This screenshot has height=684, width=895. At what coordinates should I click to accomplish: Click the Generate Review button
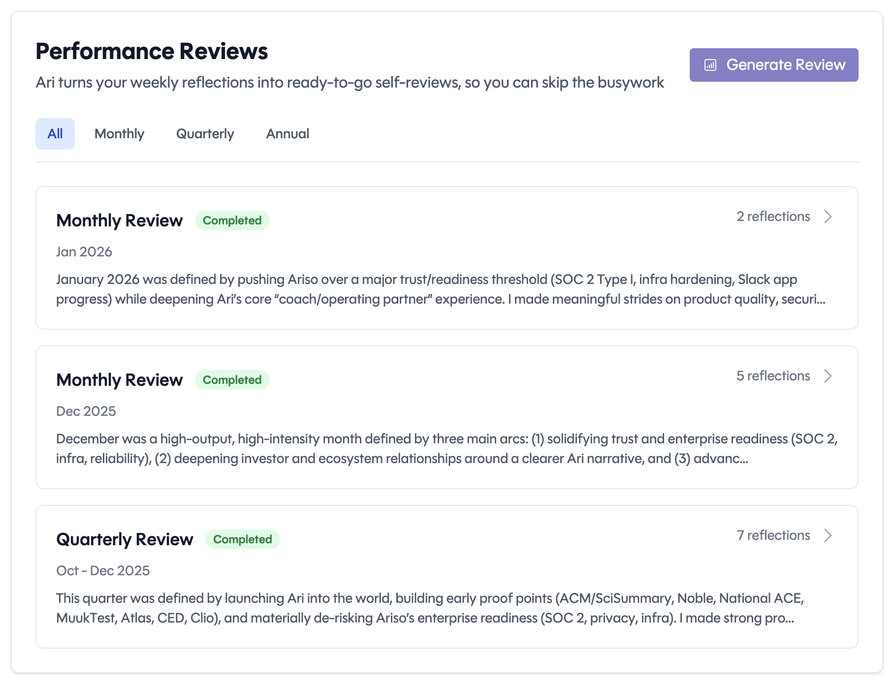[x=773, y=64]
